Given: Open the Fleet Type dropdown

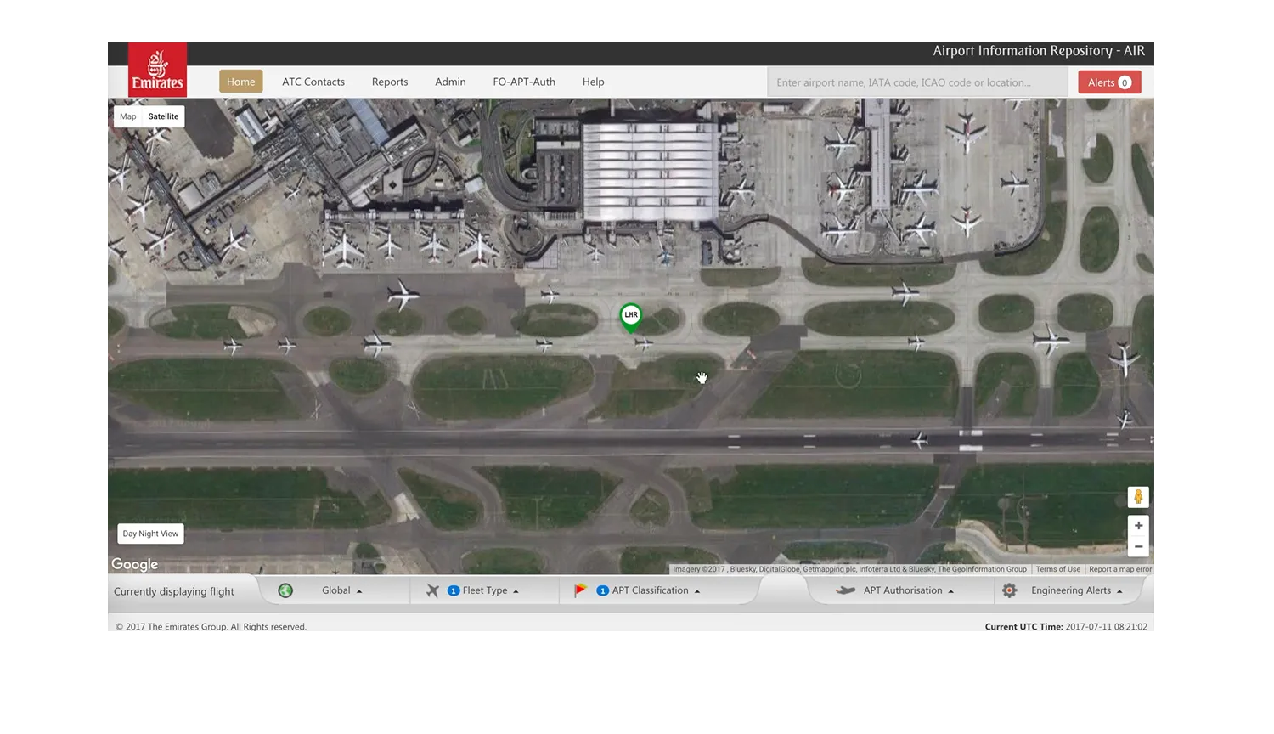Looking at the screenshot, I should [490, 590].
